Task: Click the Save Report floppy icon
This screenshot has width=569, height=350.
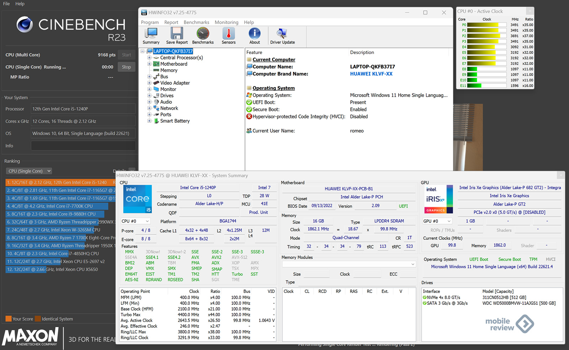Action: pos(177,34)
